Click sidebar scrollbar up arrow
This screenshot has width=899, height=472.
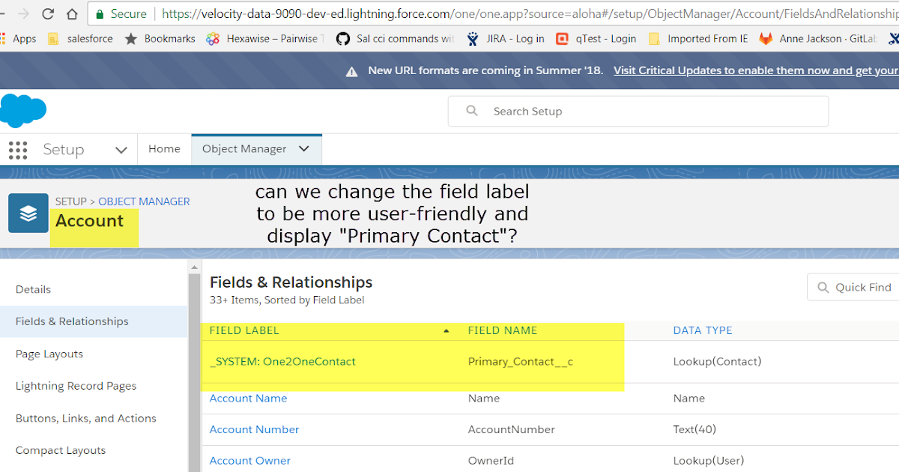click(195, 267)
